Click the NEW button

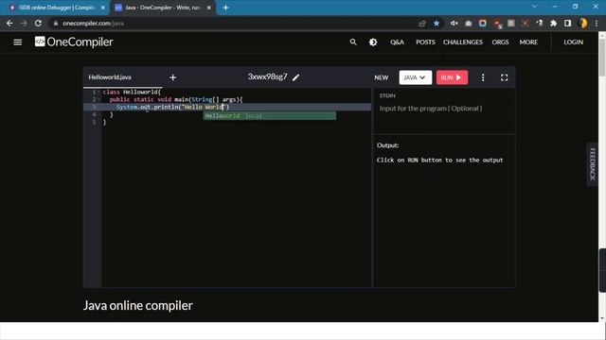tap(381, 77)
